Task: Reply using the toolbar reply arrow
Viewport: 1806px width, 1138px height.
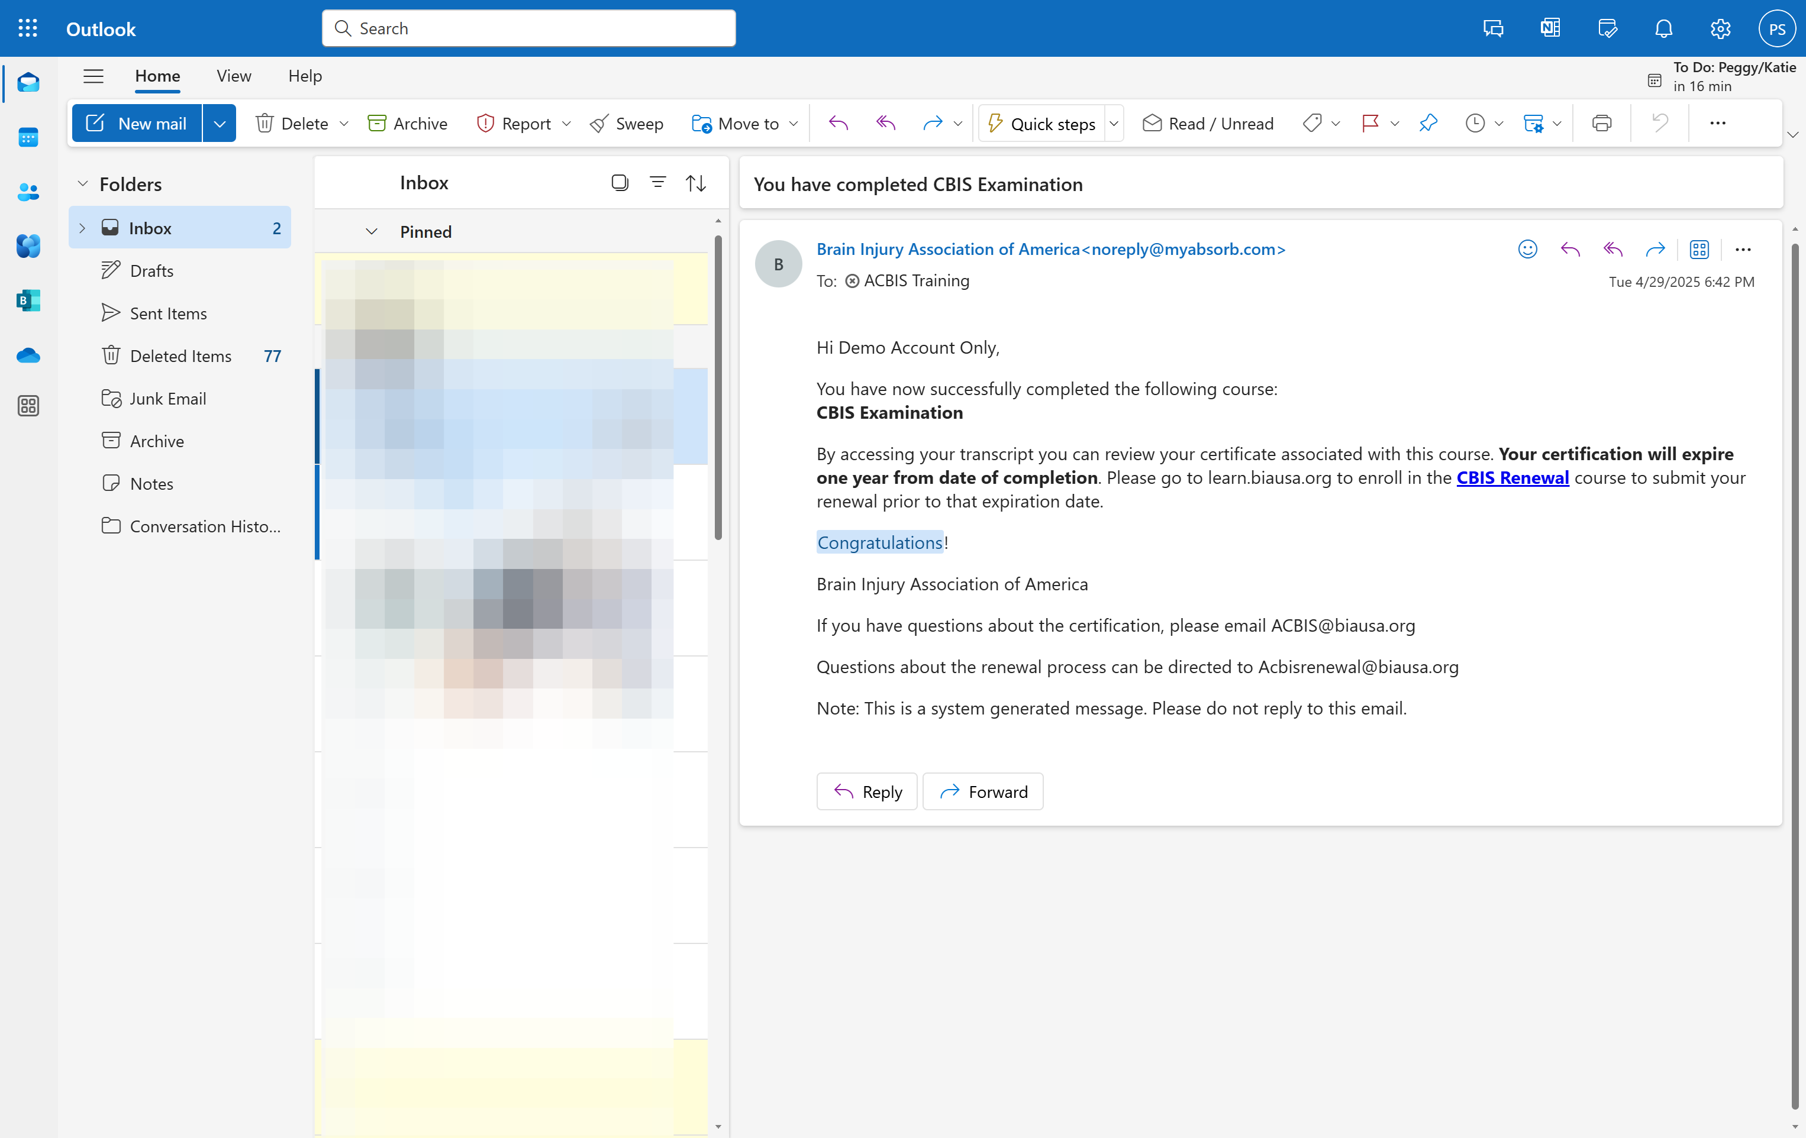Action: [x=838, y=123]
